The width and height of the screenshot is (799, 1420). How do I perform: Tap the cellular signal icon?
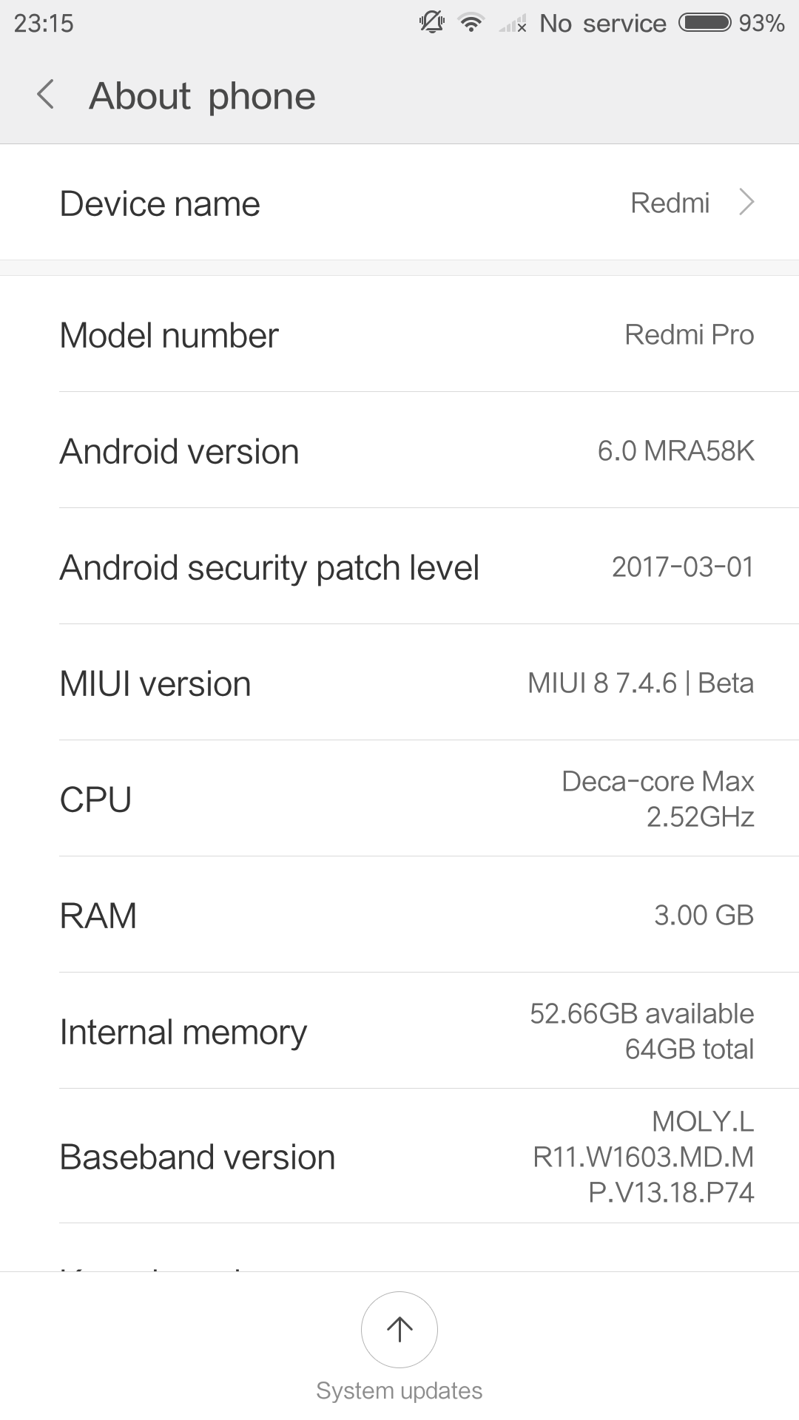coord(512,24)
